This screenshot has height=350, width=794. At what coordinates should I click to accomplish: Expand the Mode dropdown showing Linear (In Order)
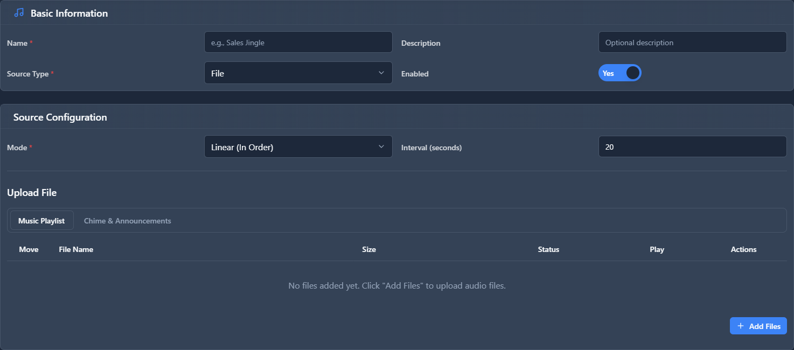coord(298,147)
